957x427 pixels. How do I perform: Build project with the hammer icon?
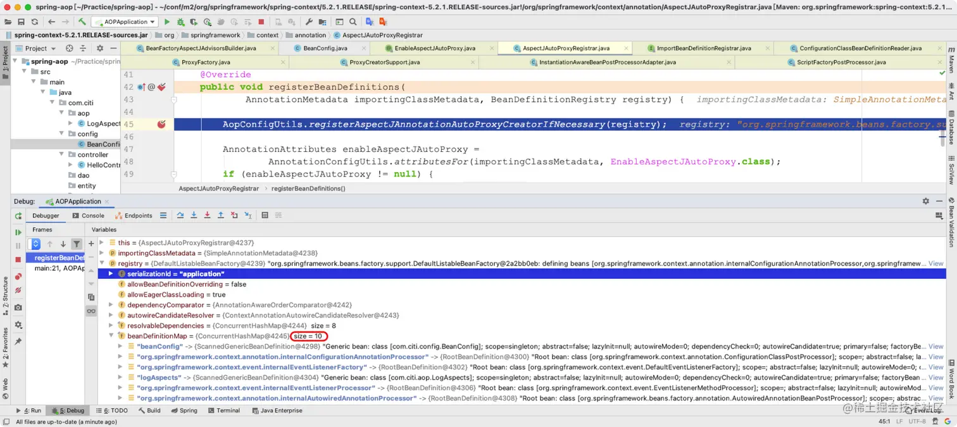point(82,22)
